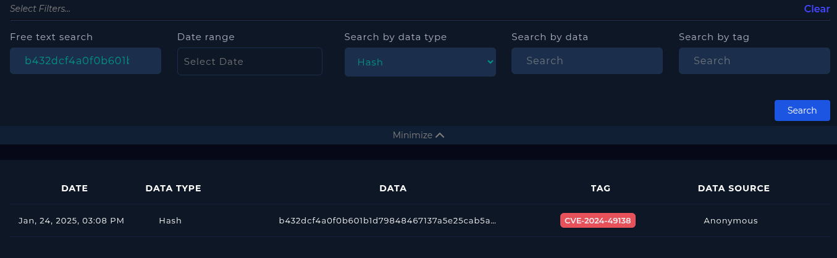837x258 pixels.
Task: Collapse the filter panel with Minimize
Action: pyautogui.click(x=413, y=135)
